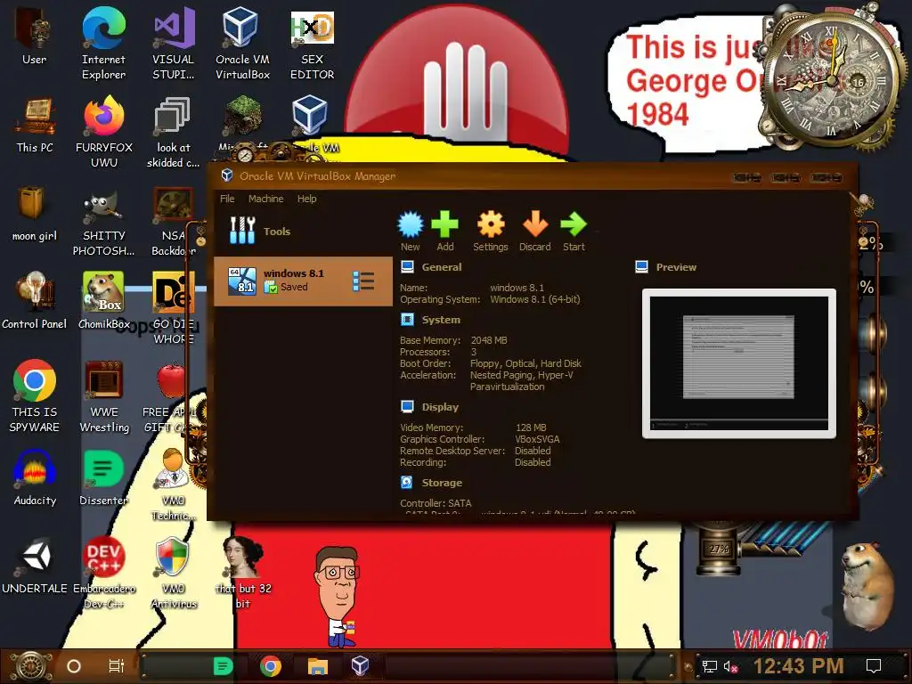Click the Add machine green plus icon

pyautogui.click(x=445, y=231)
